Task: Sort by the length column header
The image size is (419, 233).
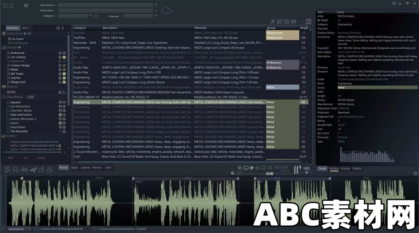Action: (304, 28)
